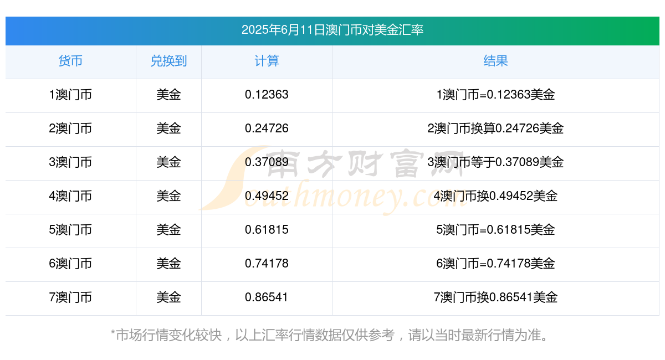
Task: Click the value 0.49452 in 计算 column
Action: click(267, 196)
